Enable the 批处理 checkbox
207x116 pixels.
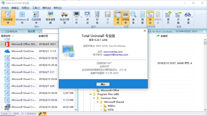click(x=26, y=31)
